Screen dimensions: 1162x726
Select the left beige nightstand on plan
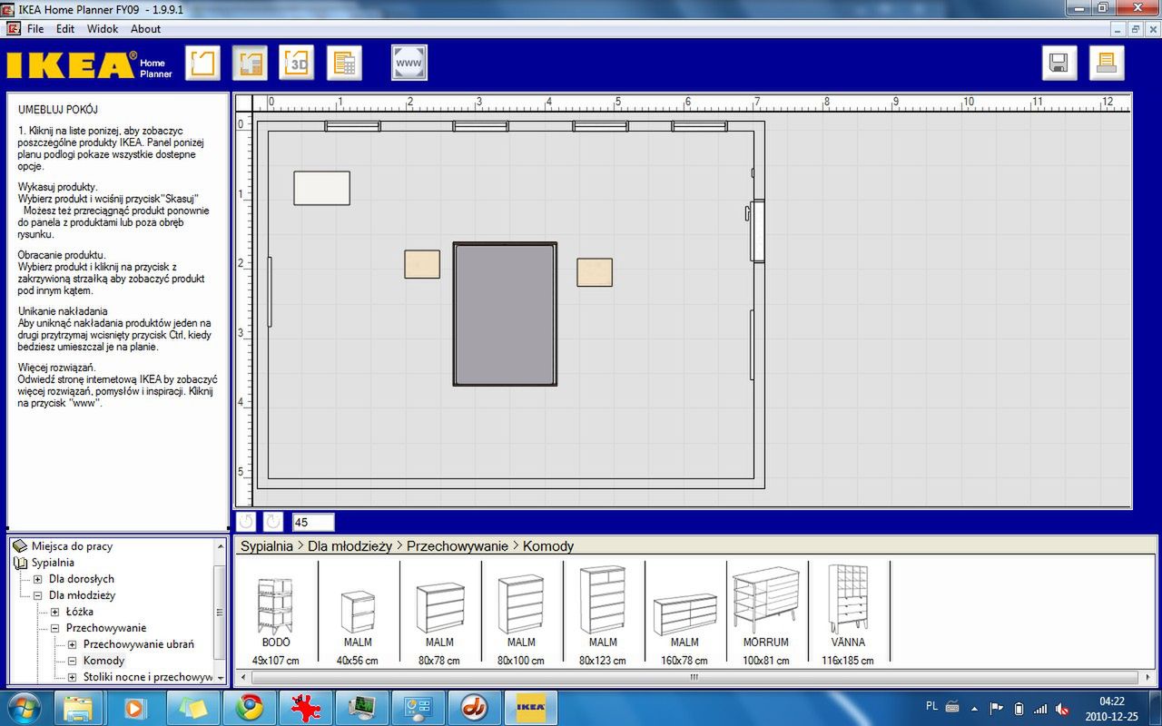tap(422, 264)
